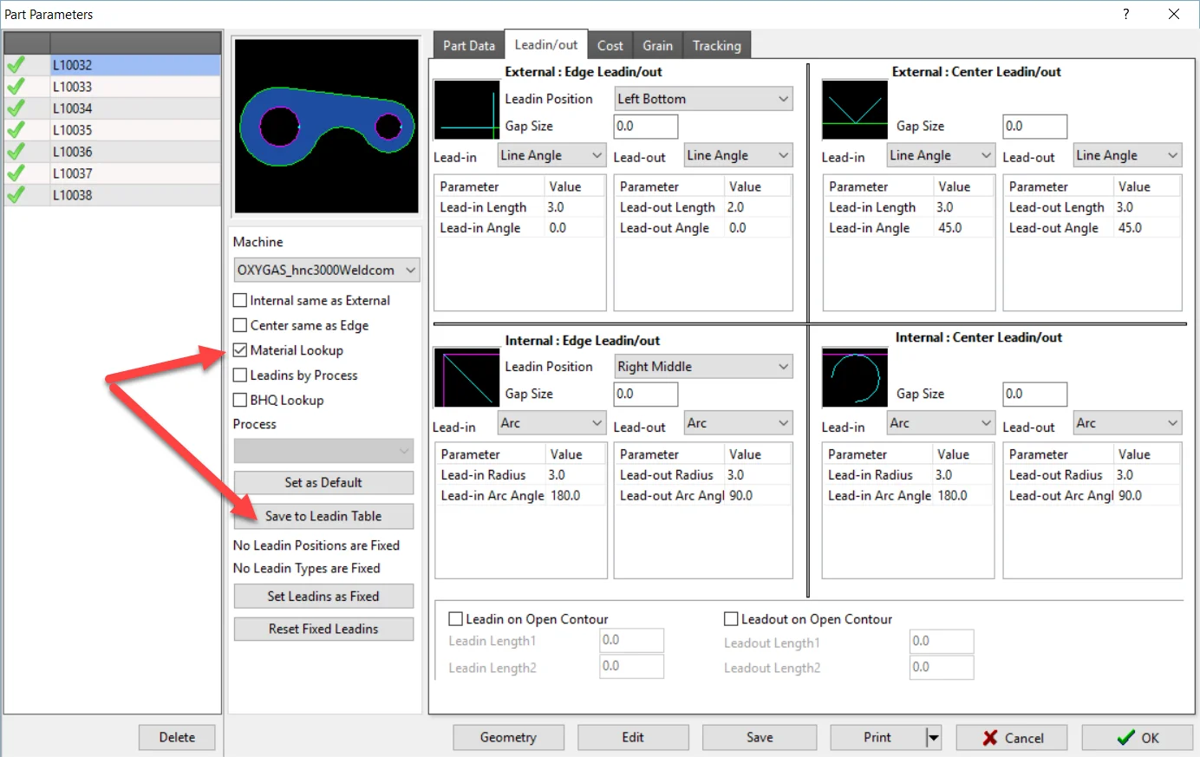Check the Center same as Edge option
Viewport: 1200px width, 757px height.
[240, 325]
